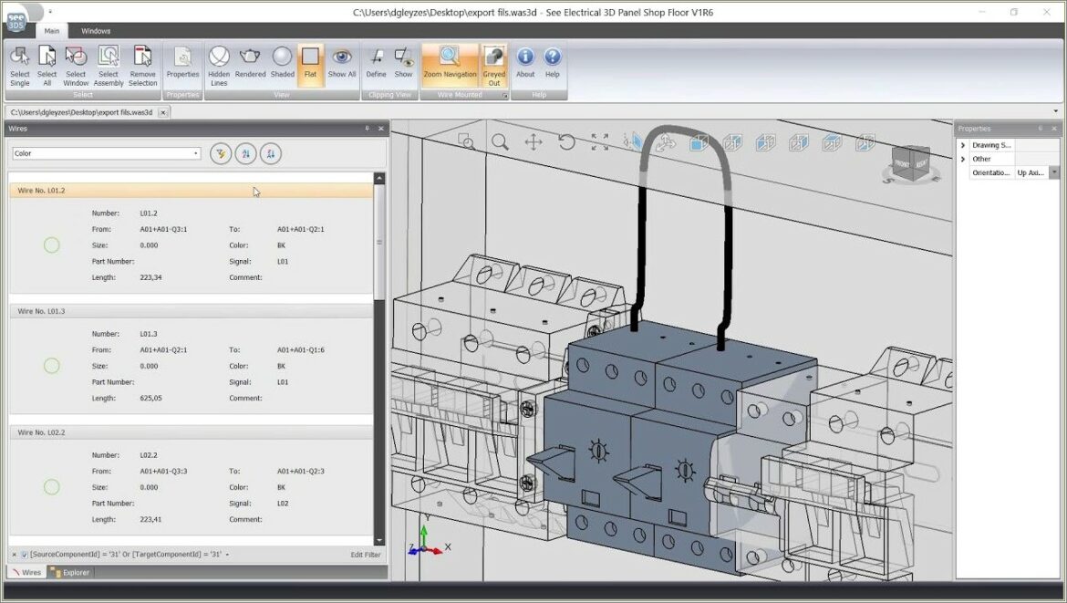Pin the Properties panel
This screenshot has width=1067, height=603.
click(x=1040, y=128)
